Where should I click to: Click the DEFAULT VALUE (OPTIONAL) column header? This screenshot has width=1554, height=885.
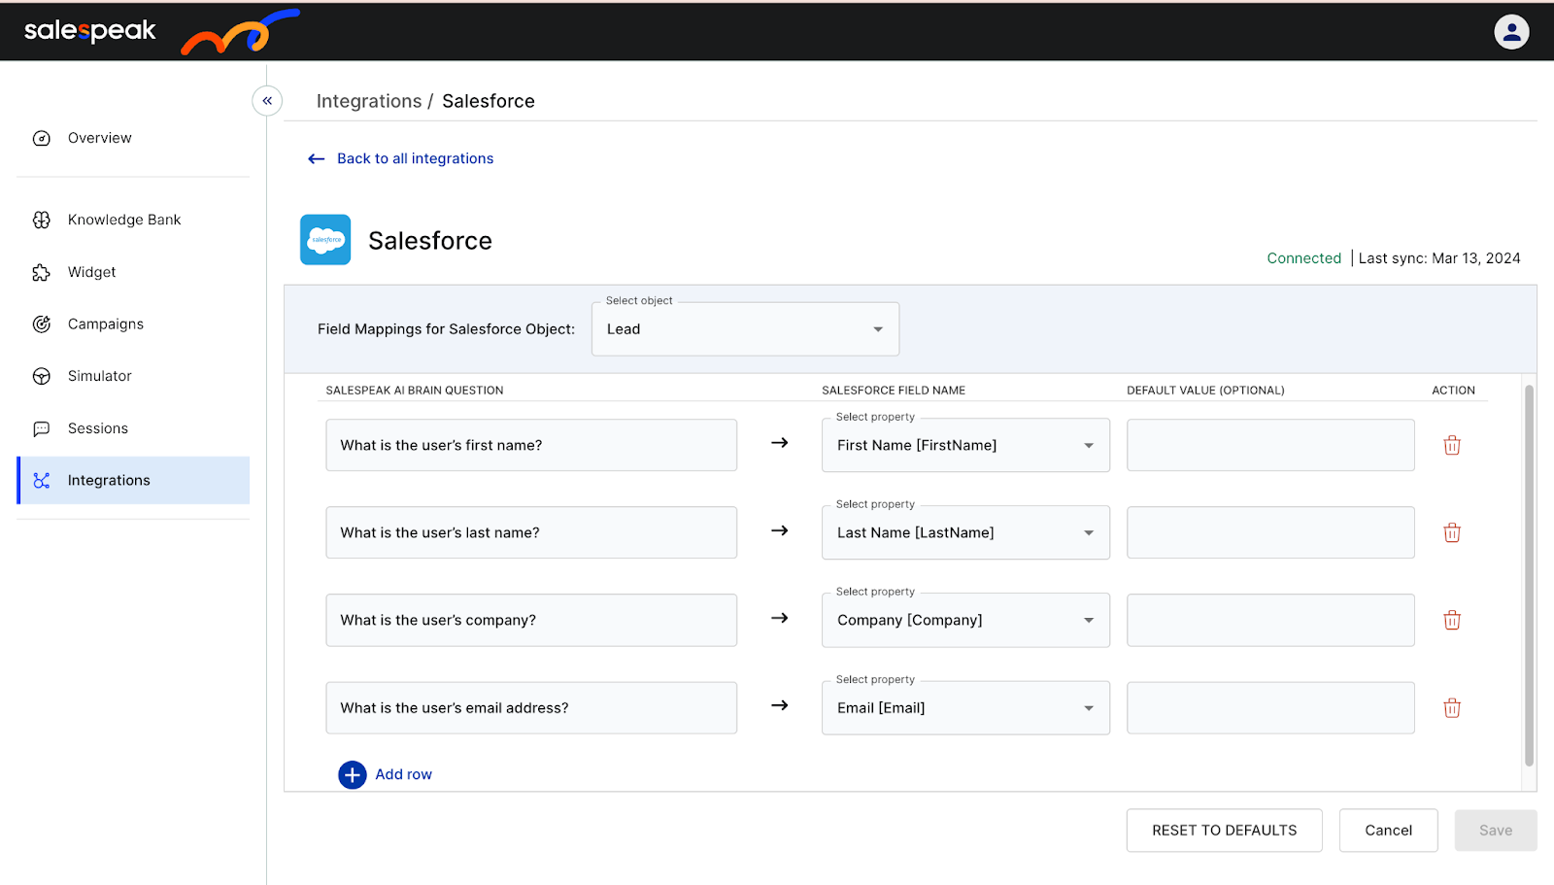coord(1205,391)
